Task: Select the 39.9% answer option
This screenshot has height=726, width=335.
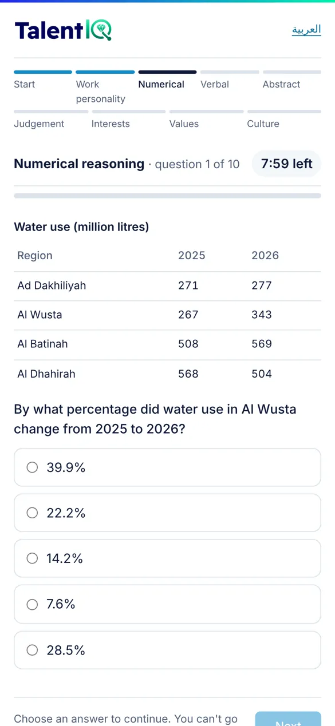Action: tap(167, 467)
